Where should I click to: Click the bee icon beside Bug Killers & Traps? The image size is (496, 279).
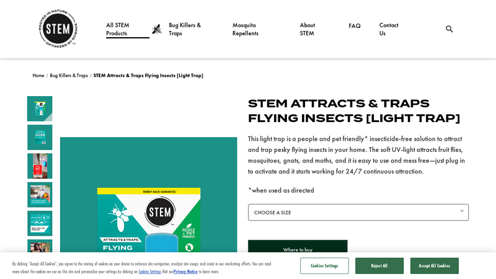(157, 29)
